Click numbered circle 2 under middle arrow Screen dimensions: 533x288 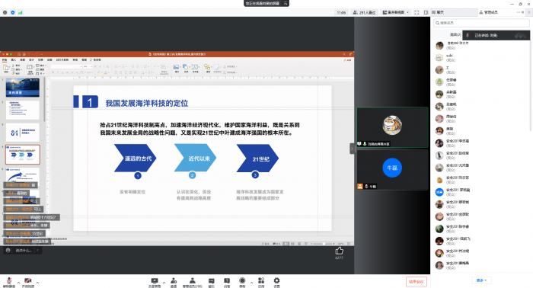coord(192,175)
